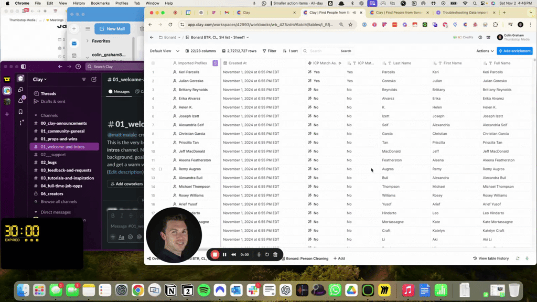Click the red stop recording button
This screenshot has height=302, width=537.
point(214,254)
